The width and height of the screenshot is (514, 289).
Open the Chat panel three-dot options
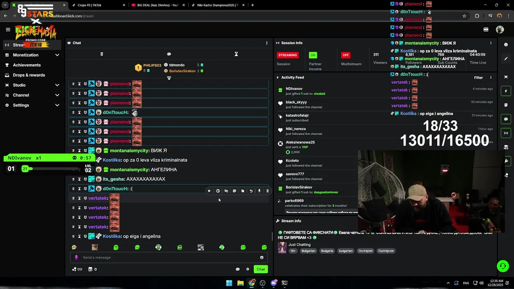tap(267, 43)
